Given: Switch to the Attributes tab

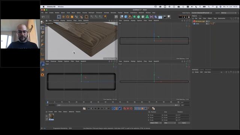Looking at the screenshot, I should click(x=195, y=70).
